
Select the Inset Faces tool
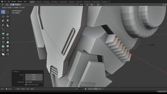pyautogui.click(x=8, y=34)
